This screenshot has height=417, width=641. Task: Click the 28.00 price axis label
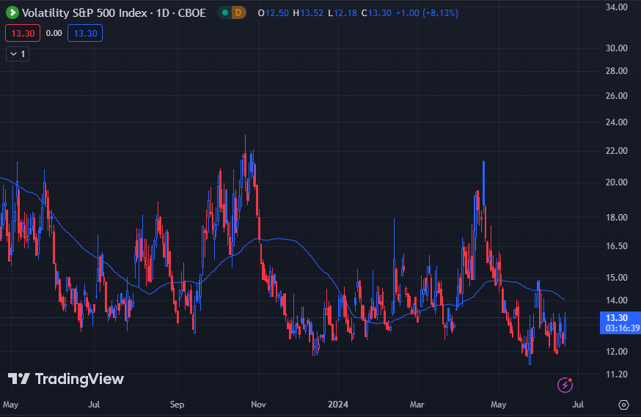click(x=617, y=71)
